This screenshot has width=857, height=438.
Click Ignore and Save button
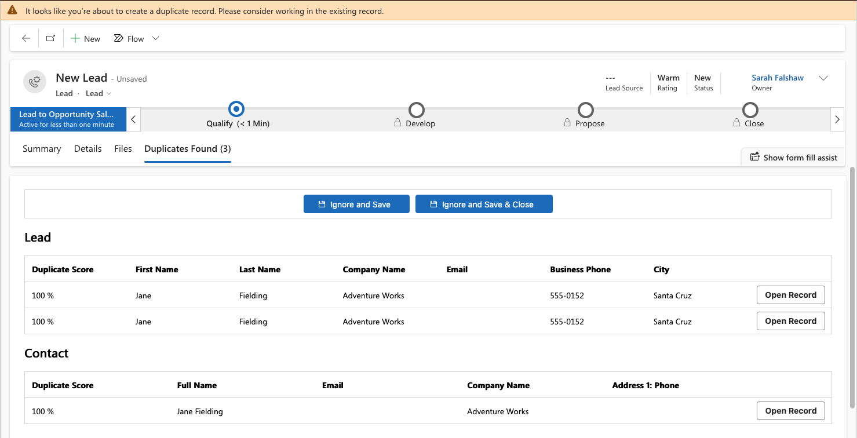(x=356, y=204)
